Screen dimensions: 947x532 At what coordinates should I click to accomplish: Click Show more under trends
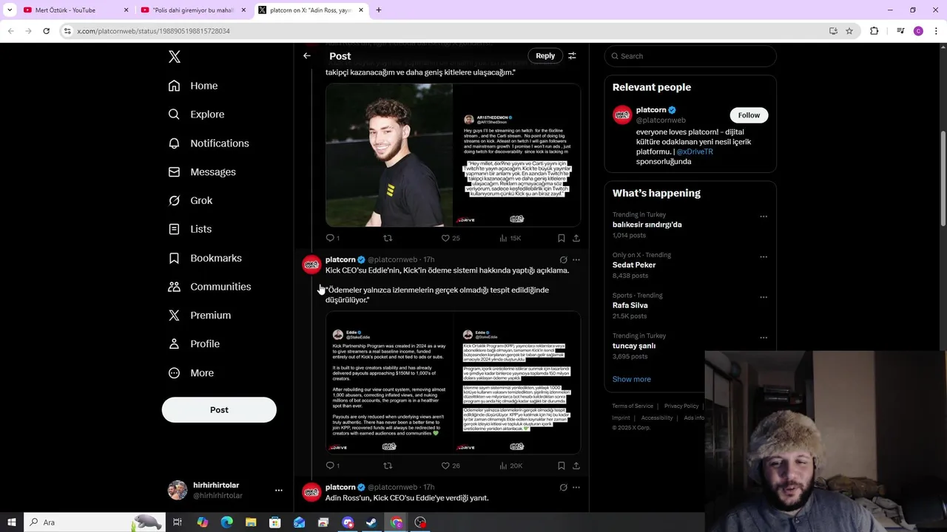631,379
